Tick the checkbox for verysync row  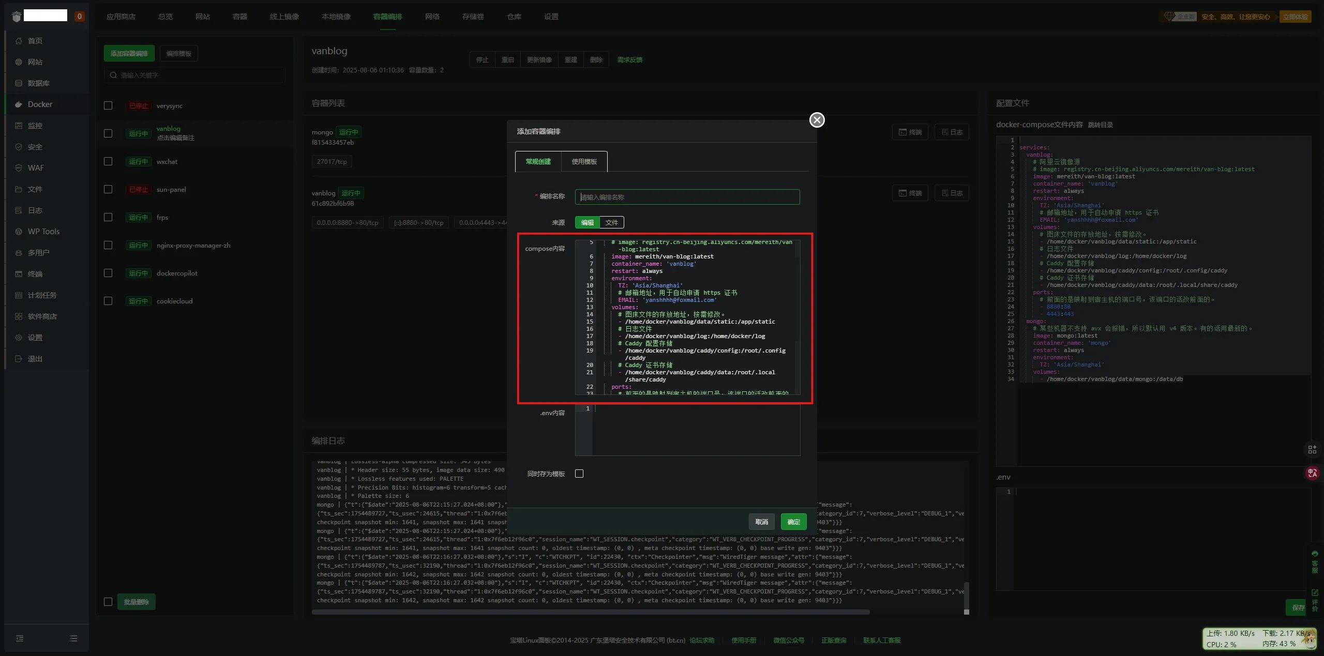pyautogui.click(x=108, y=105)
